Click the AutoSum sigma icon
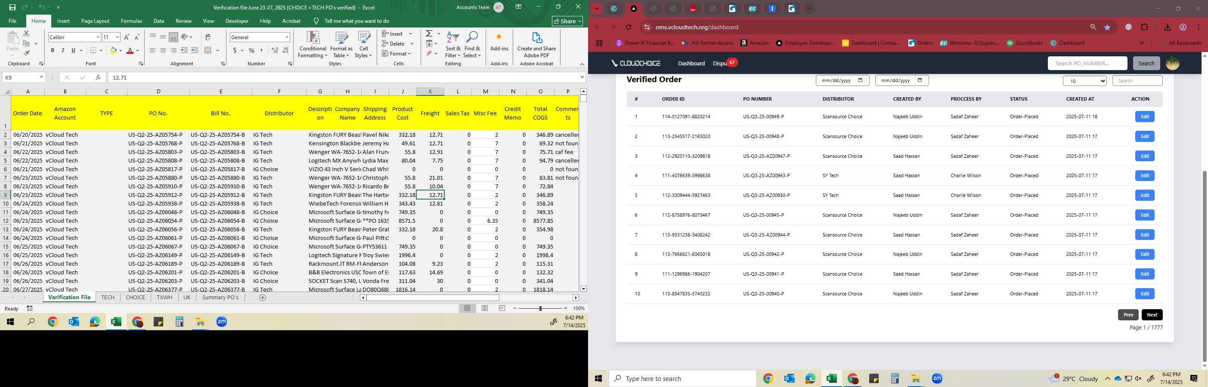 click(429, 34)
